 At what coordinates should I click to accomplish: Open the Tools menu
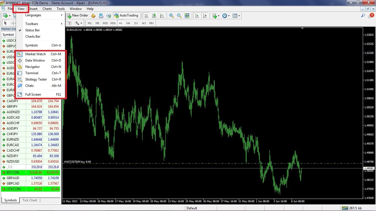pyautogui.click(x=61, y=9)
